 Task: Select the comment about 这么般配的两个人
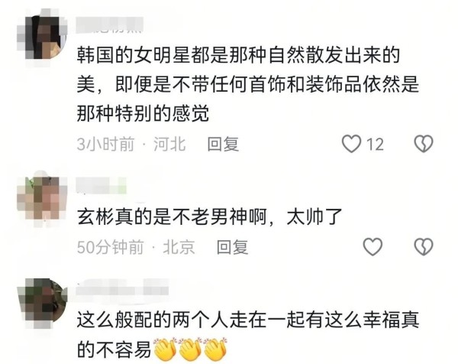pyautogui.click(x=247, y=335)
